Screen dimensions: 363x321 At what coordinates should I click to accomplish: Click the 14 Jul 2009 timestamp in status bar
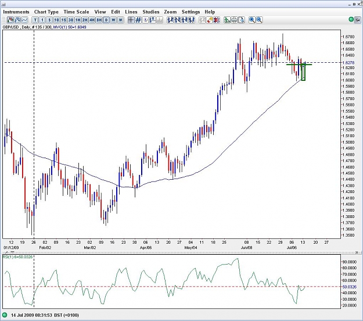pos(45,315)
